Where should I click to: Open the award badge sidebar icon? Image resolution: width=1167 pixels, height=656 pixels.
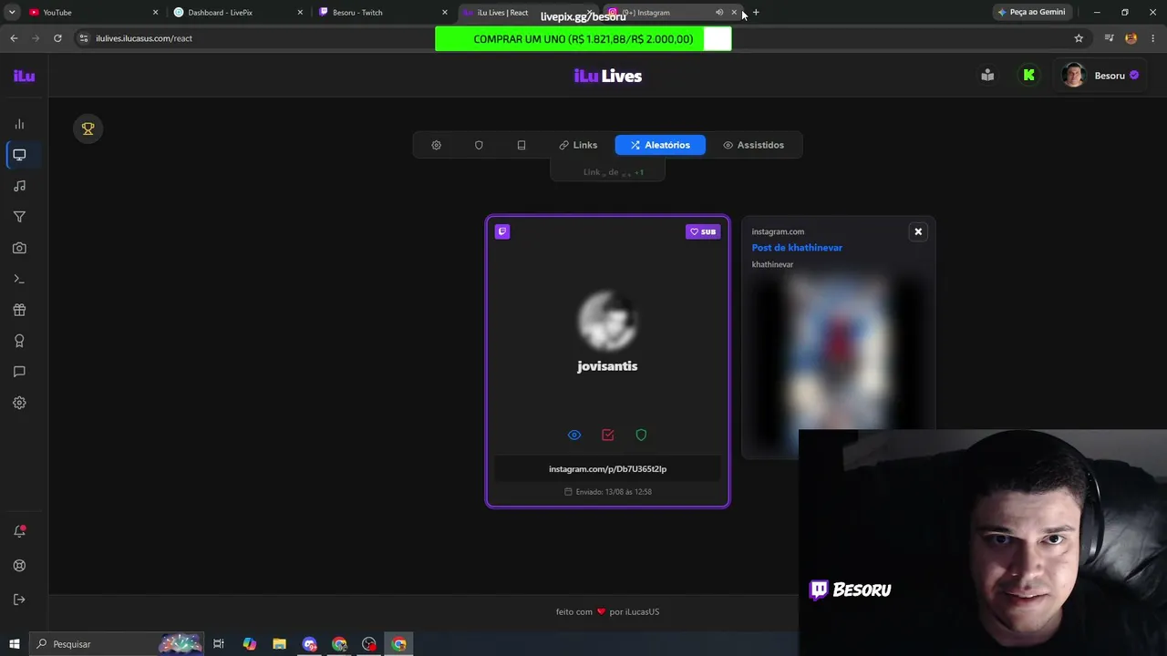pos(19,341)
